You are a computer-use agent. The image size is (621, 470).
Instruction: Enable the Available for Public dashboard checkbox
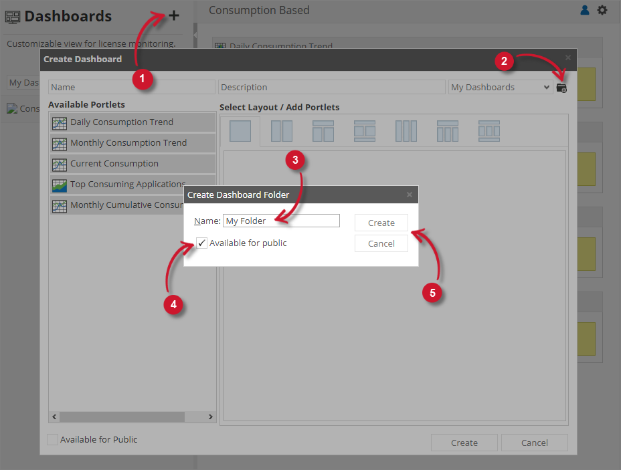pyautogui.click(x=52, y=439)
